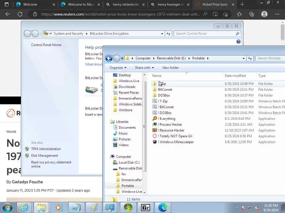Image resolution: width=285 pixels, height=213 pixels.
Task: Open the Share with dropdown
Action: (144, 68)
